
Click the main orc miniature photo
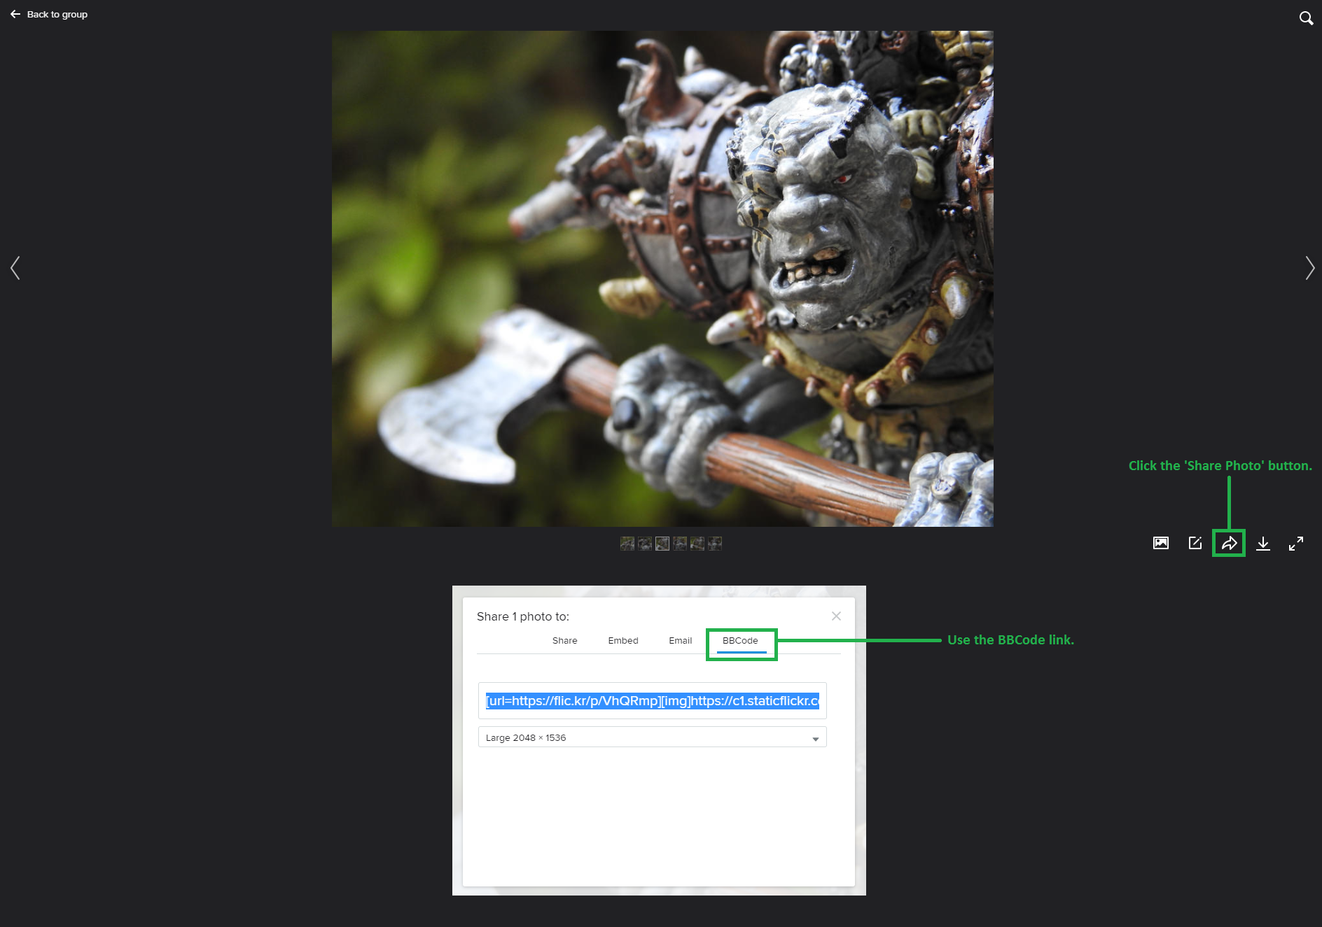coord(662,278)
